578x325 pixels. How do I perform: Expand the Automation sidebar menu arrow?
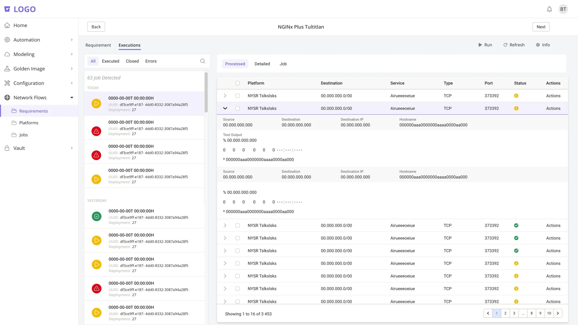pos(72,40)
